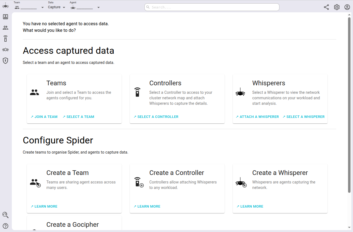Open the profile card icon in sidebar
This screenshot has width=353, height=232.
[x=5, y=17]
